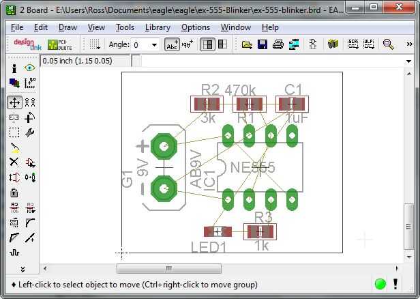This screenshot has width=420, height=299.
Task: Click the Zoom magnifier icon
Action: pos(388,44)
